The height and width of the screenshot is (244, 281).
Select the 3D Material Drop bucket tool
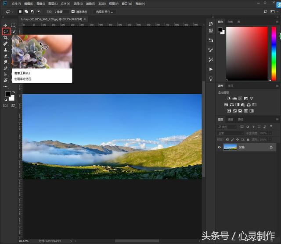(5, 80)
